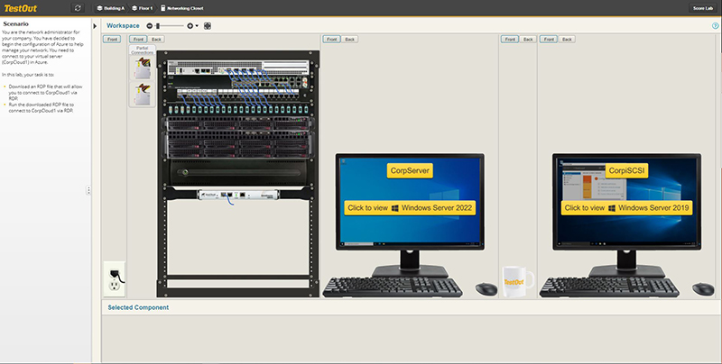Open the CorpServer monitor screen
Image resolution: width=722 pixels, height=364 pixels.
(x=410, y=202)
